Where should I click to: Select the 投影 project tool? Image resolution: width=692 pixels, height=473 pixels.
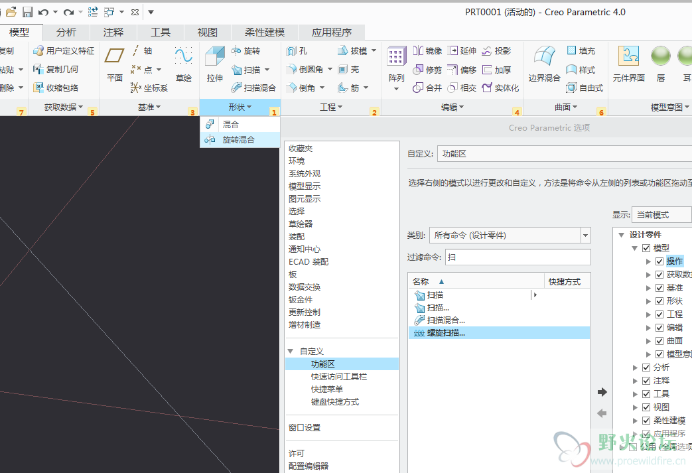(496, 50)
